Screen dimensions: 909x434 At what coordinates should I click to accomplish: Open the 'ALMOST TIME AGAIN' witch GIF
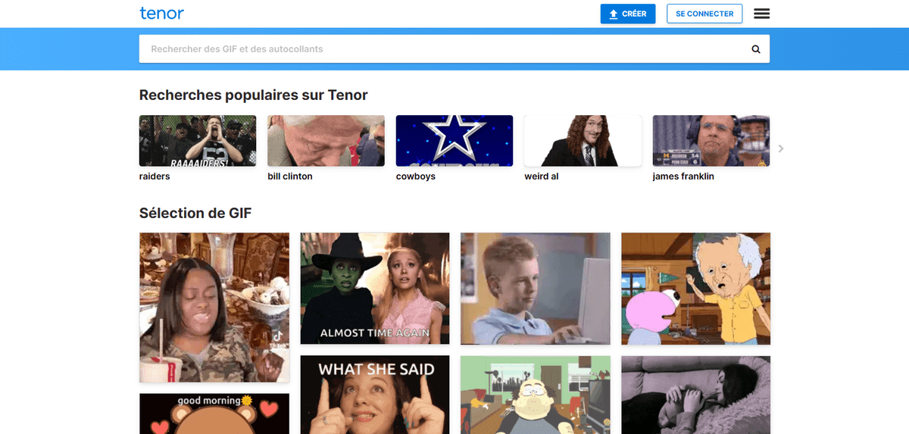point(375,289)
